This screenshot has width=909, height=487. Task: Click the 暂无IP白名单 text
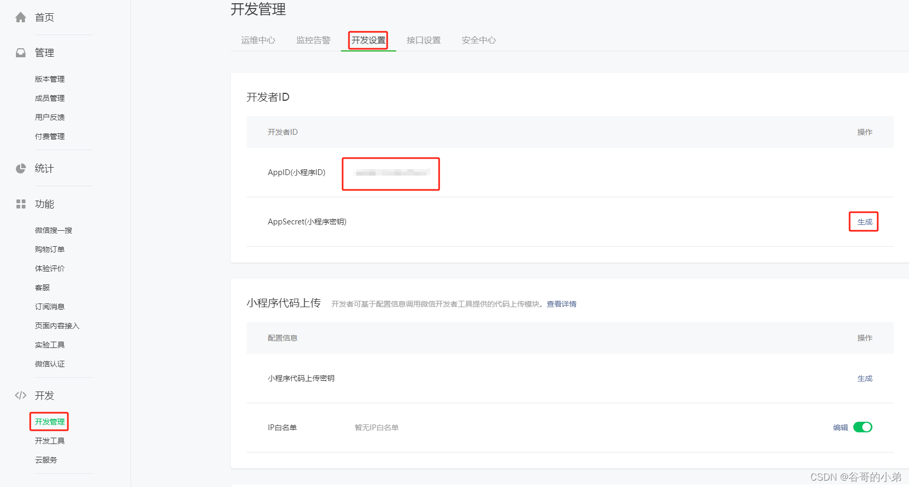tap(377, 428)
